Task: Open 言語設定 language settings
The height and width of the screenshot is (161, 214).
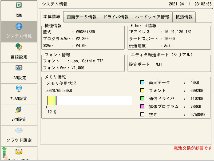Action: click(19, 52)
